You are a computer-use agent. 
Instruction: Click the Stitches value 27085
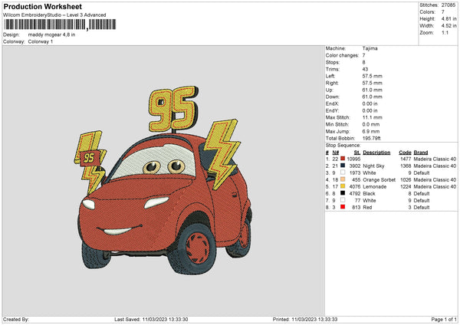pos(449,5)
